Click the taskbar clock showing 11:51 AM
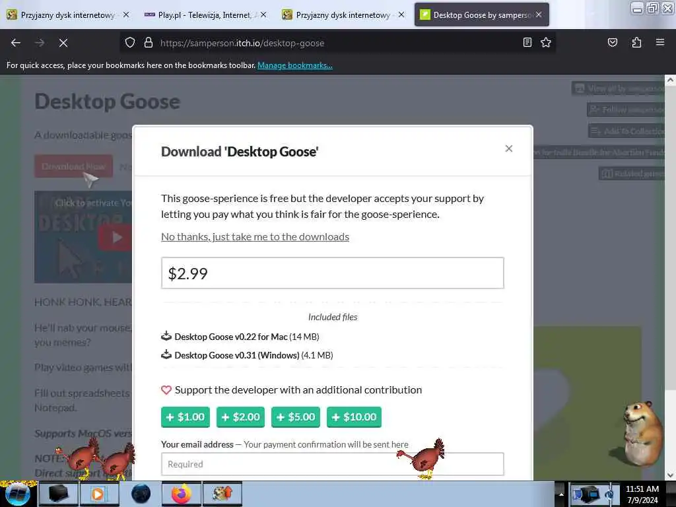676x507 pixels. click(642, 489)
